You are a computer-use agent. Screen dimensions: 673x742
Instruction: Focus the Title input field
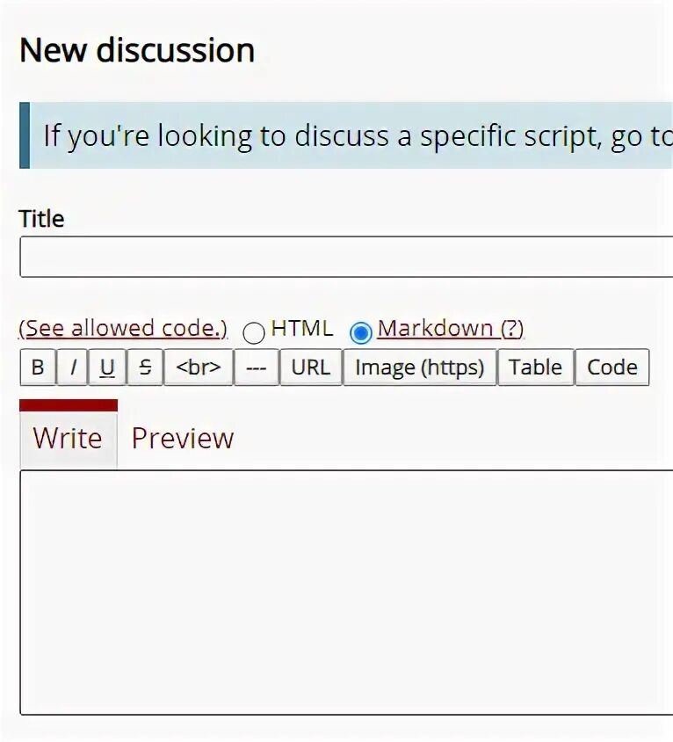point(346,257)
